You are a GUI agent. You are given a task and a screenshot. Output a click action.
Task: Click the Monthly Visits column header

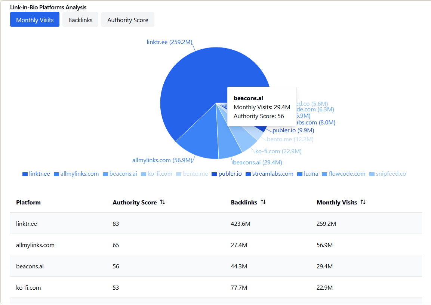(x=337, y=203)
